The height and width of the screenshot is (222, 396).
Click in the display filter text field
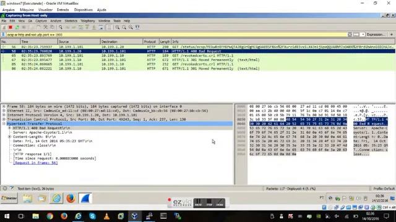click(176, 35)
